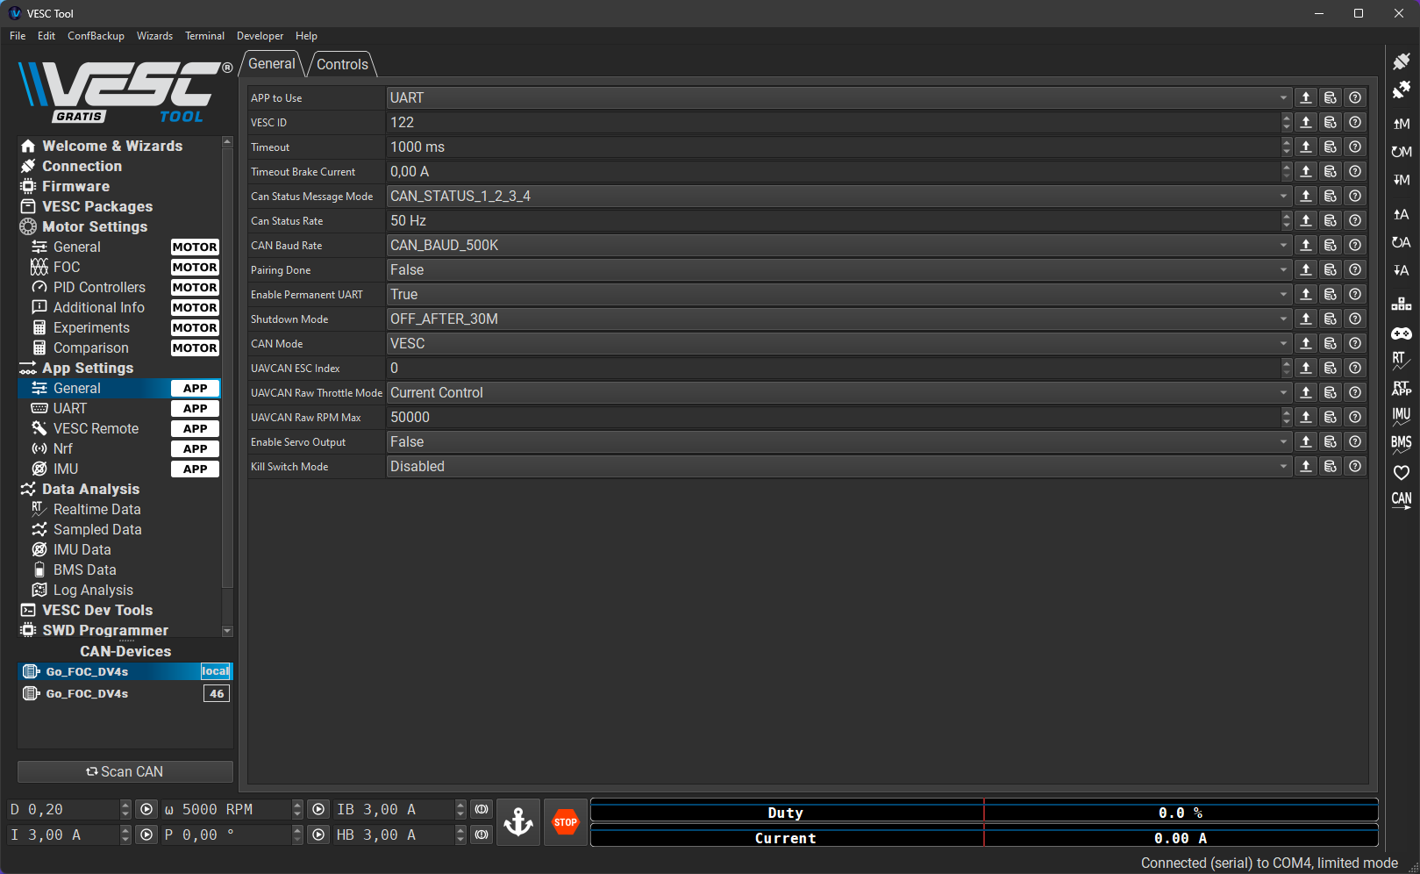Open Enable Permanent UART dropdown
The height and width of the screenshot is (874, 1420).
pos(838,294)
